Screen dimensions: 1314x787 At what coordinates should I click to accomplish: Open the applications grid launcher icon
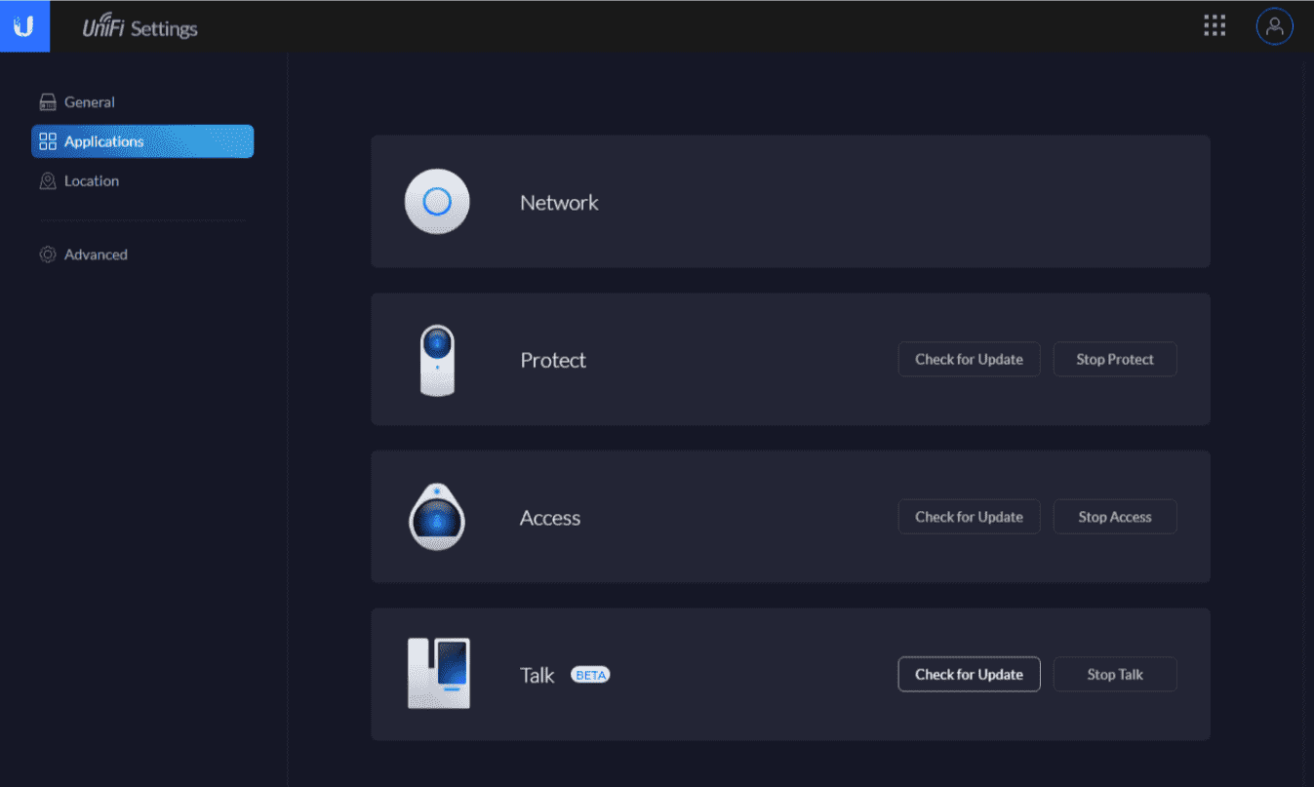(1214, 26)
